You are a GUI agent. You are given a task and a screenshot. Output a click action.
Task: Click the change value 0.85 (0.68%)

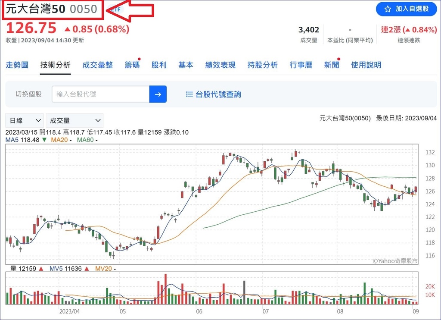coord(97,29)
